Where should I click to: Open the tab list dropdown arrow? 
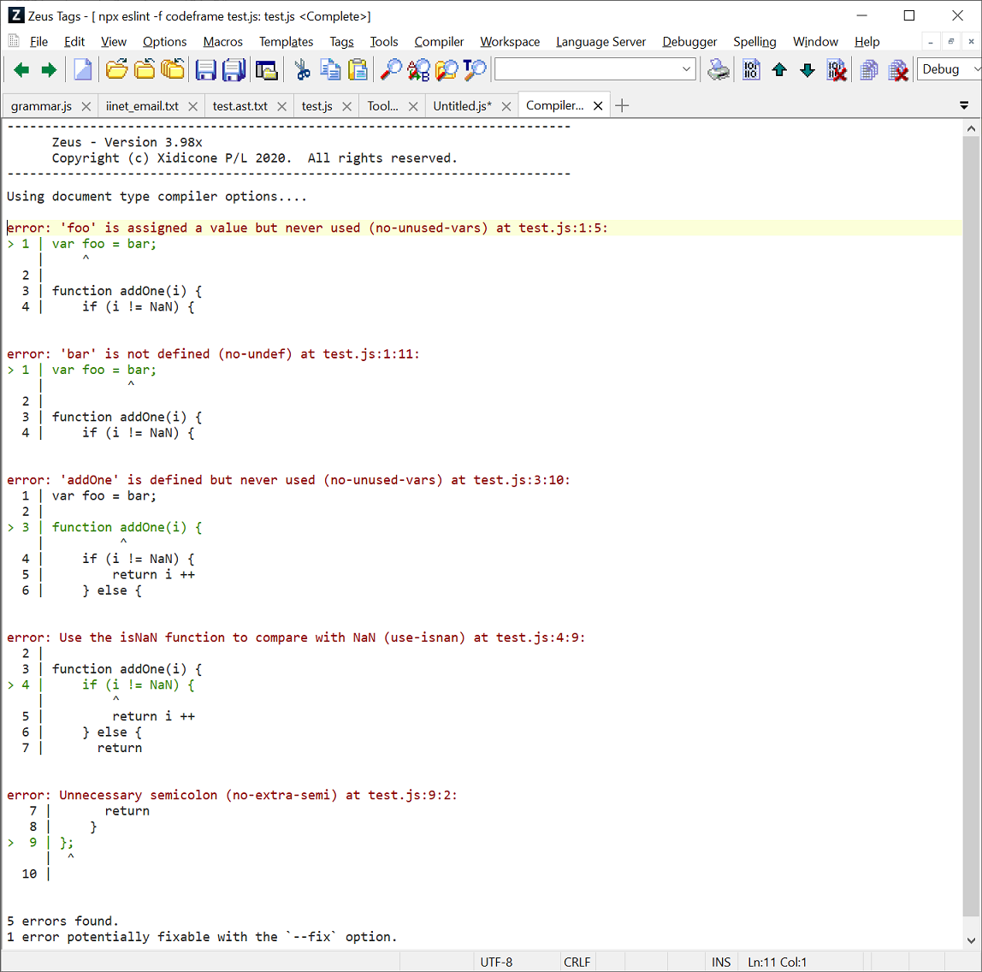(x=964, y=106)
